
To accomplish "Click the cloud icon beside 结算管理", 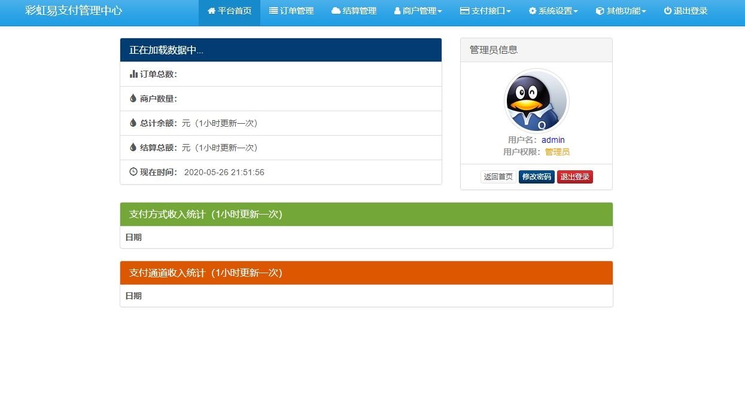I will (336, 11).
